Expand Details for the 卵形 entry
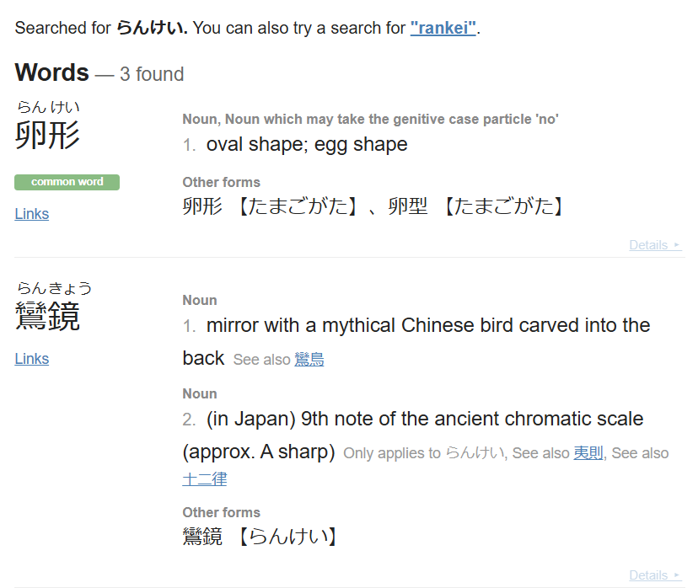698x588 pixels. click(654, 245)
